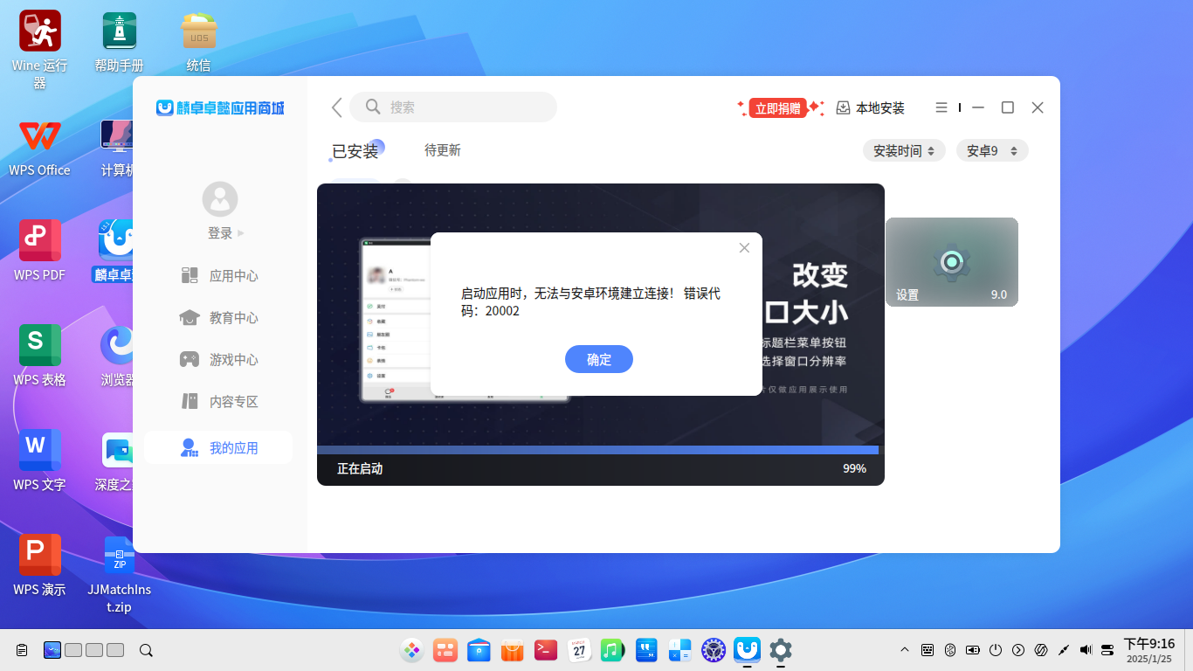Screen dimensions: 1193x671
Task: Click the 登录 login link
Action: 220,233
